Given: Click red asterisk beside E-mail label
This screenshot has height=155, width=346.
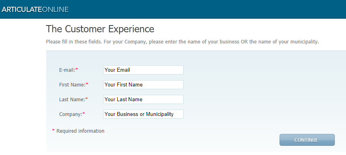Looking at the screenshot, I should tap(77, 69).
